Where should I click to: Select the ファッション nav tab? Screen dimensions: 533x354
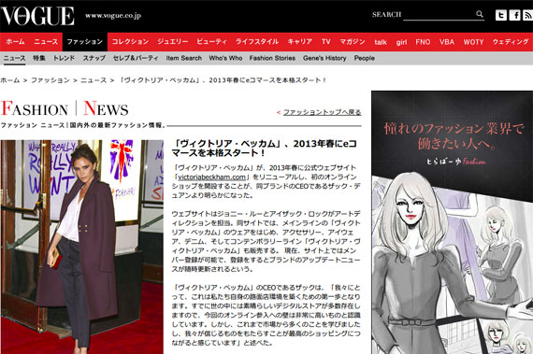point(85,42)
